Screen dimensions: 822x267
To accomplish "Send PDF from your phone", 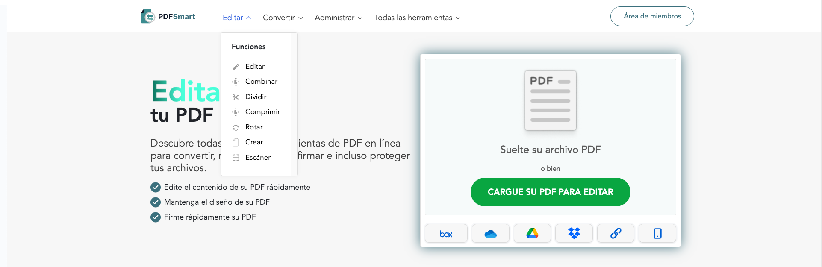I will coord(657,233).
